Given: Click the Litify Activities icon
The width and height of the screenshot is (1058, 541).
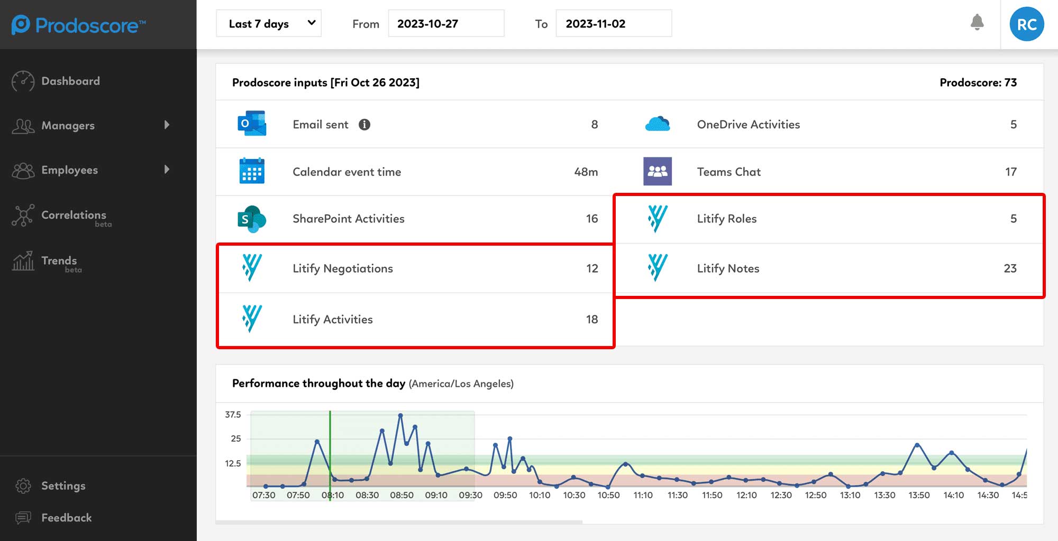Looking at the screenshot, I should tap(252, 319).
